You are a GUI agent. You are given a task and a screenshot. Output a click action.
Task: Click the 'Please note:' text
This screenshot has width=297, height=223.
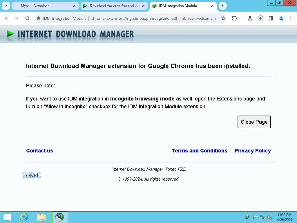click(x=41, y=86)
